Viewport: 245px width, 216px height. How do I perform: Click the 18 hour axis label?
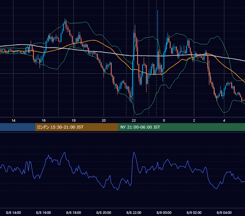[73, 121]
